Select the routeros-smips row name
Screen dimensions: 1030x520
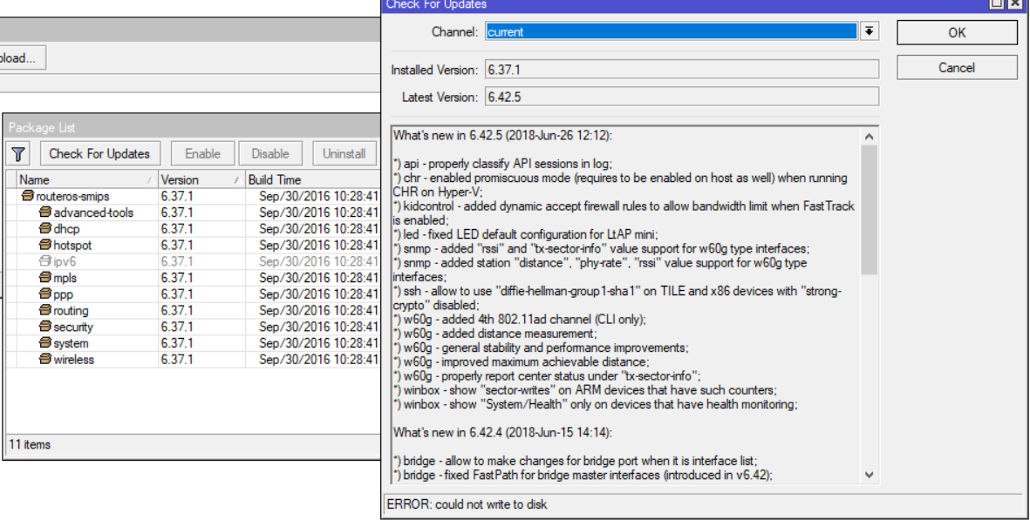[73, 196]
